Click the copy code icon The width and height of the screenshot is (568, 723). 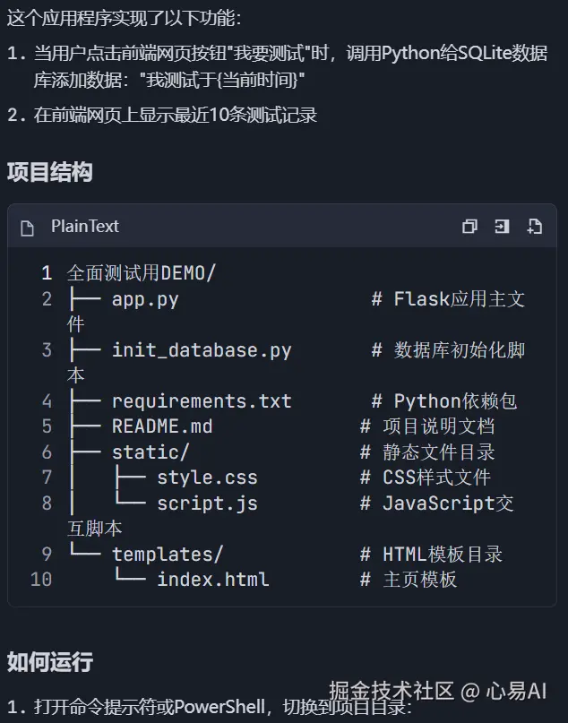469,227
